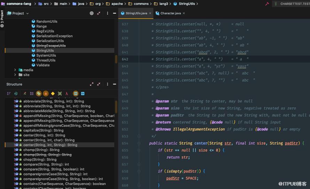Click the Project panel vertical scrollbar
Image resolution: width=310 pixels, height=189 pixels.
point(116,59)
